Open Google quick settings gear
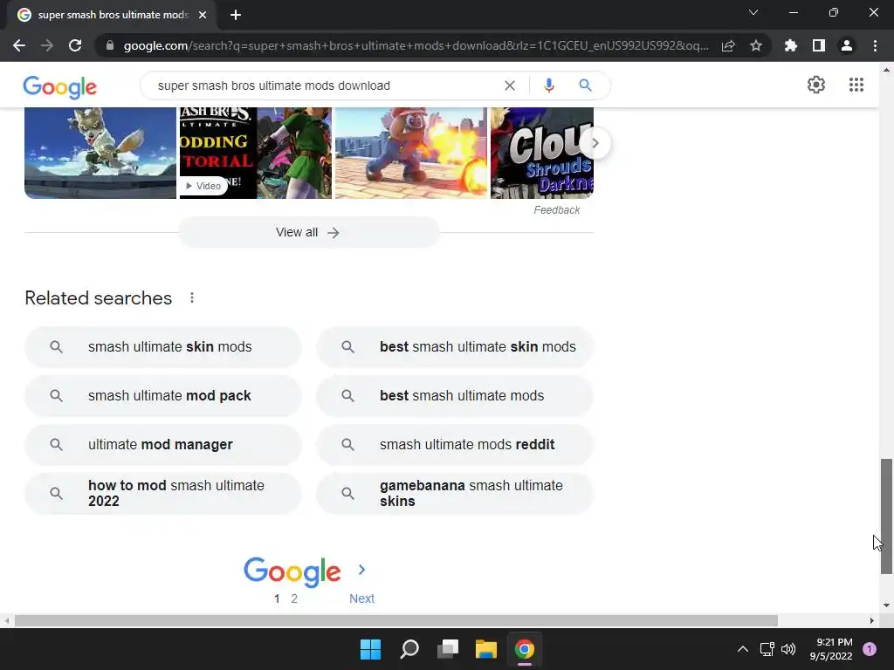 (816, 85)
